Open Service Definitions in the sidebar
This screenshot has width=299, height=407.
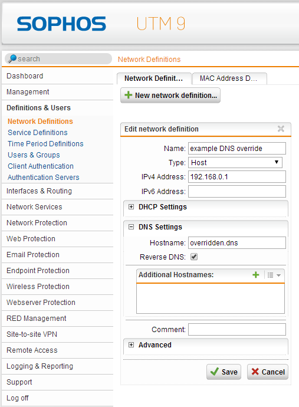point(38,133)
